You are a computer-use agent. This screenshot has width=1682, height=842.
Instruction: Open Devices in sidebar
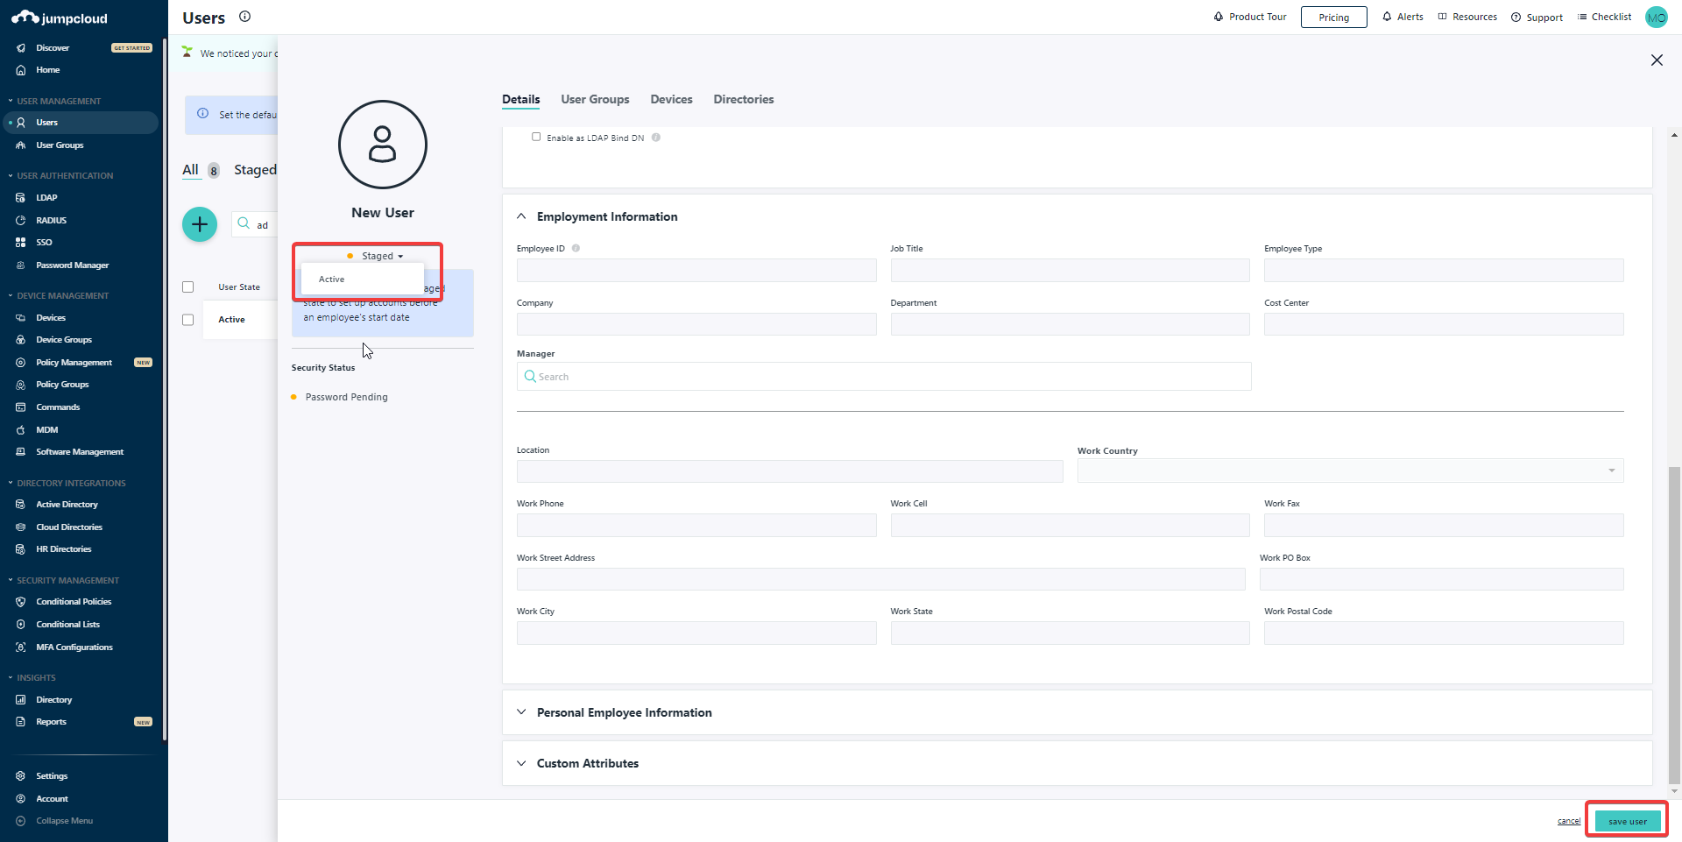pyautogui.click(x=51, y=318)
